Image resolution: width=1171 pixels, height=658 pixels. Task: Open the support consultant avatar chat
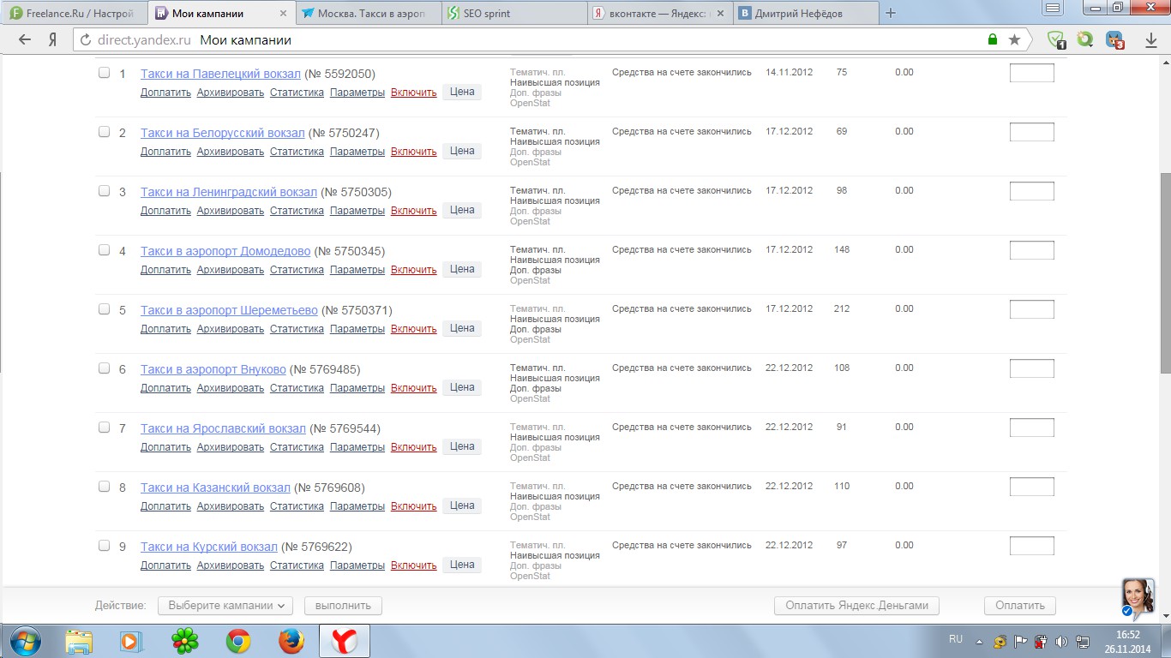(1138, 598)
